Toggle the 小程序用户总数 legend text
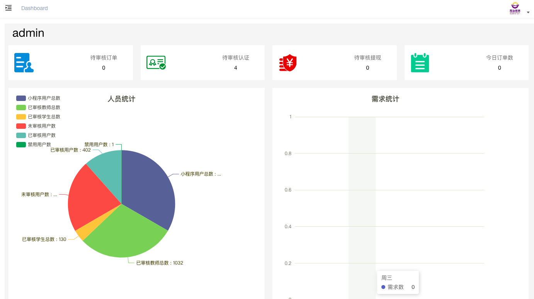The image size is (534, 299). point(44,98)
